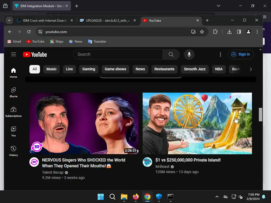Viewport: 271px width, 203px height.
Task: Select the Smooth Jazz filter chip
Action: [x=195, y=69]
